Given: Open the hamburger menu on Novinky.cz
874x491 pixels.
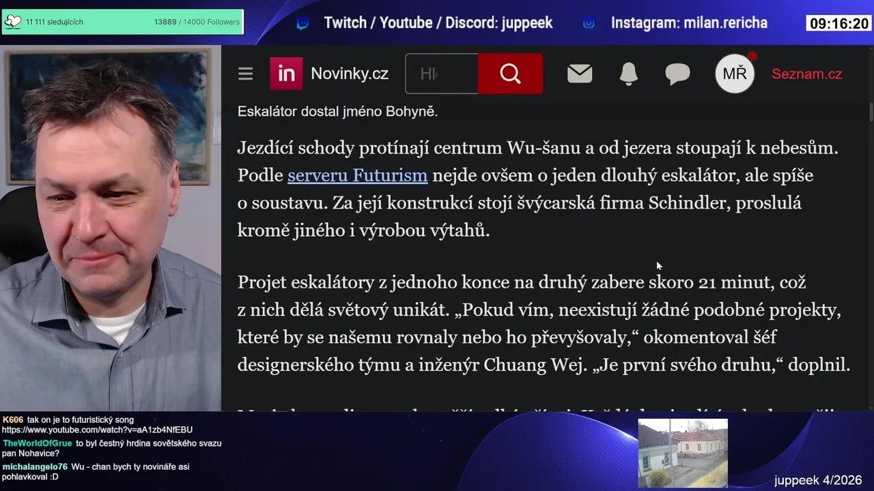Looking at the screenshot, I should point(246,74).
